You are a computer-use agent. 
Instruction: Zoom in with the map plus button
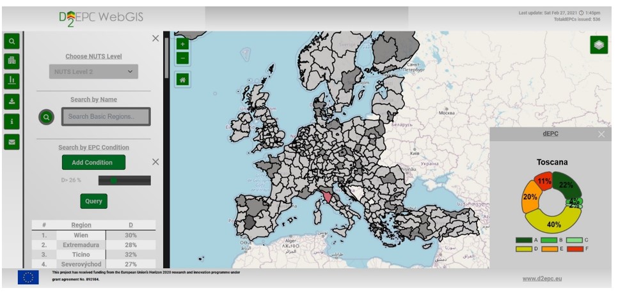[x=182, y=45]
